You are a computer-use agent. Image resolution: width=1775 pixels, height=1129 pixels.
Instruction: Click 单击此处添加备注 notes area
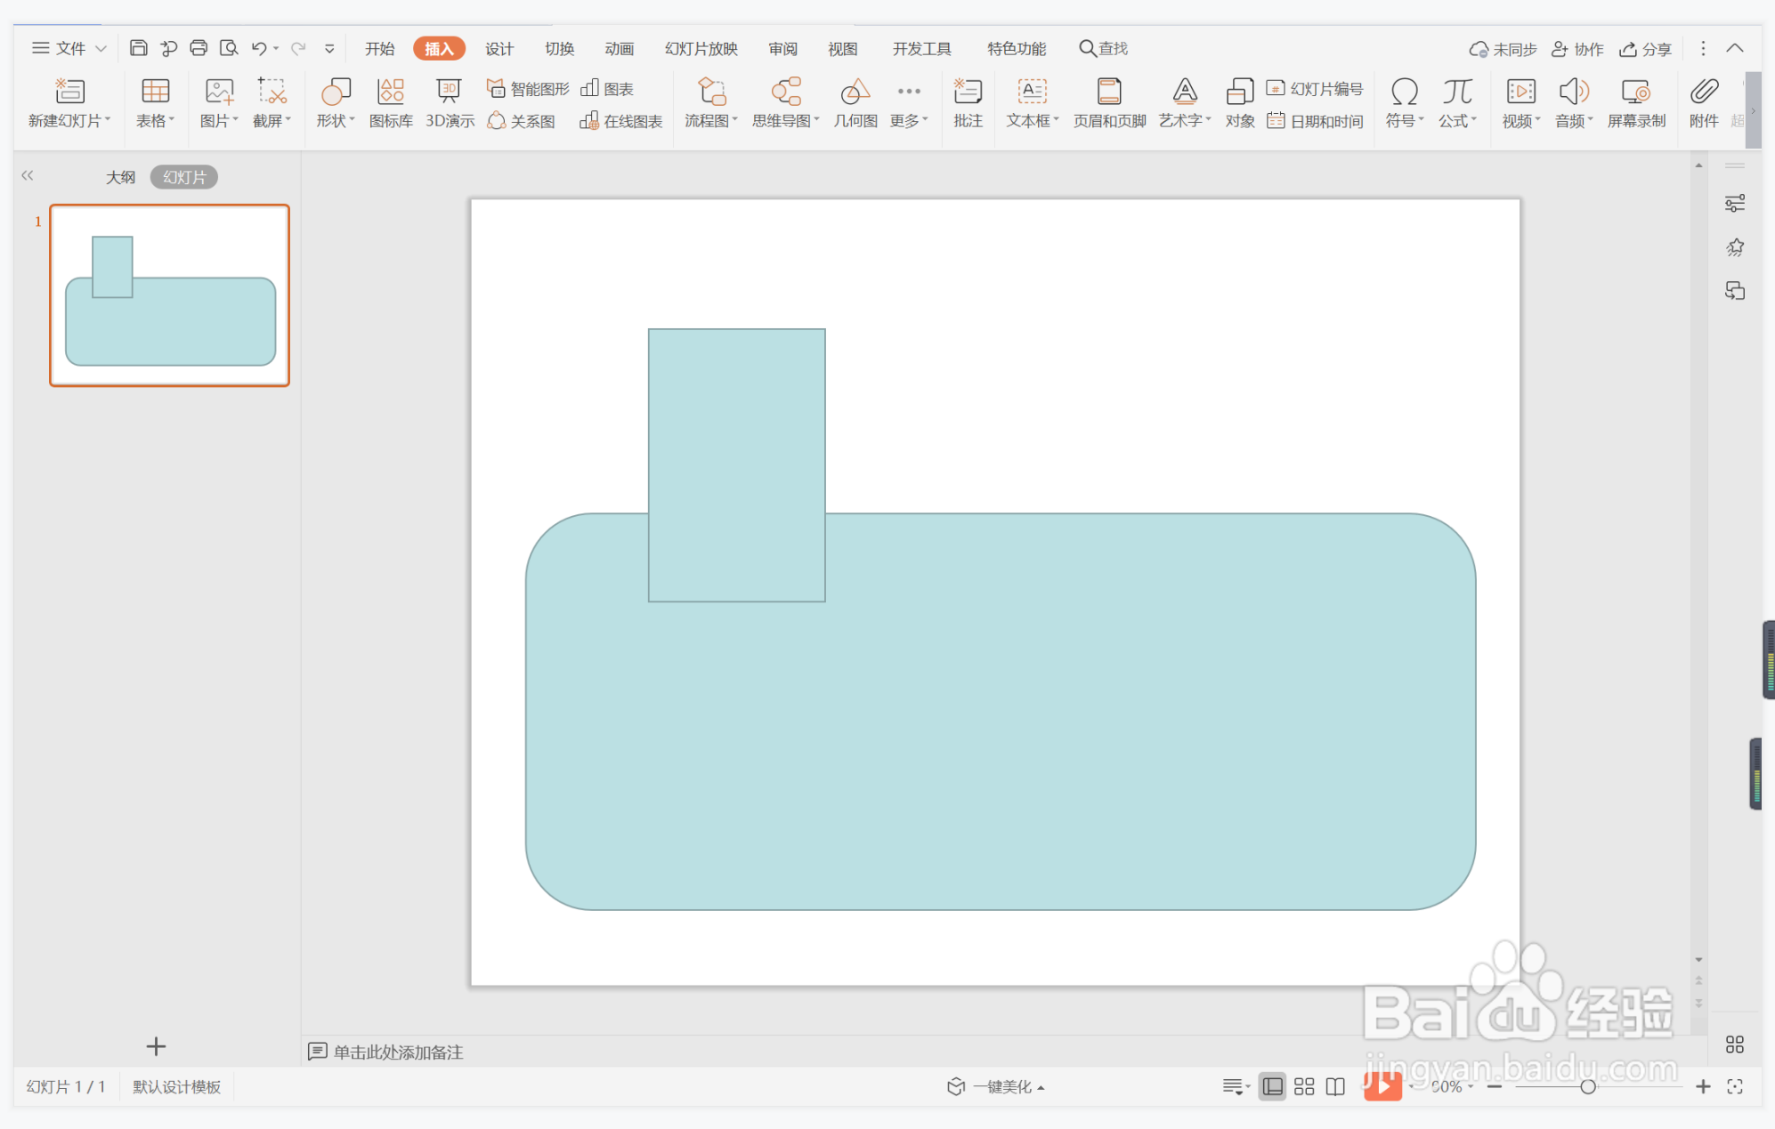point(397,1052)
